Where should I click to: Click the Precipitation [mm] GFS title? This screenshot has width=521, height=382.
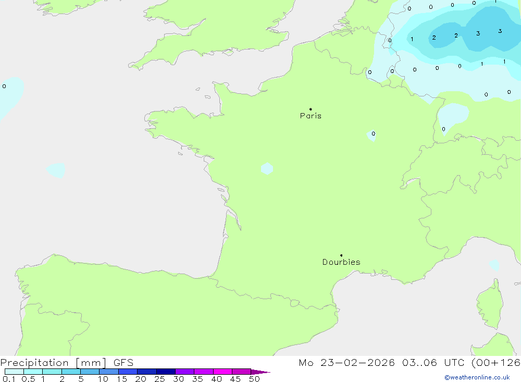tap(67, 362)
